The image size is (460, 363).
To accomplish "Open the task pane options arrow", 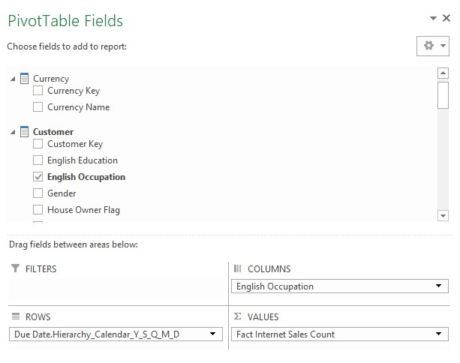I will 433,18.
